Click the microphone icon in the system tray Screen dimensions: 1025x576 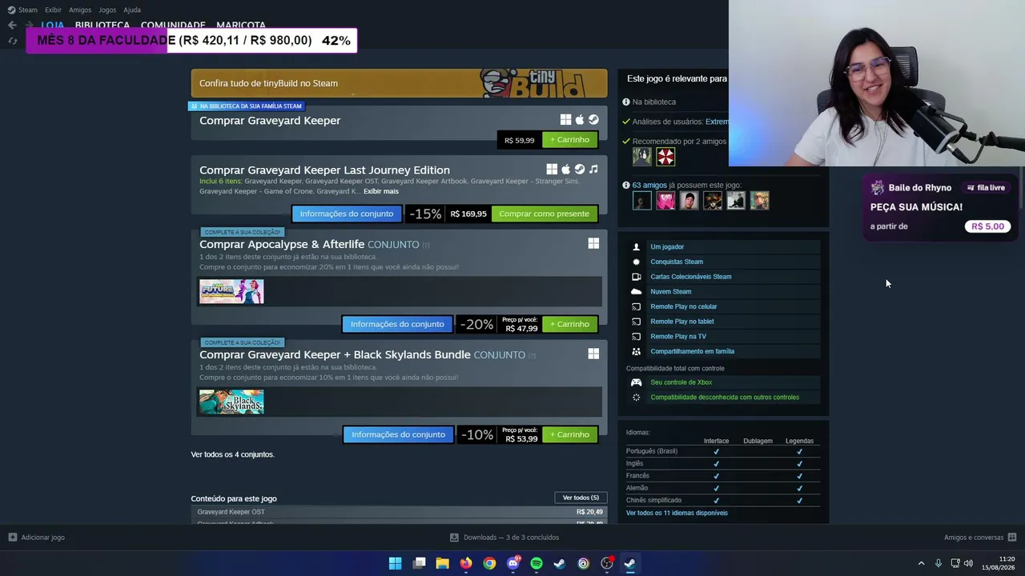pyautogui.click(x=939, y=563)
